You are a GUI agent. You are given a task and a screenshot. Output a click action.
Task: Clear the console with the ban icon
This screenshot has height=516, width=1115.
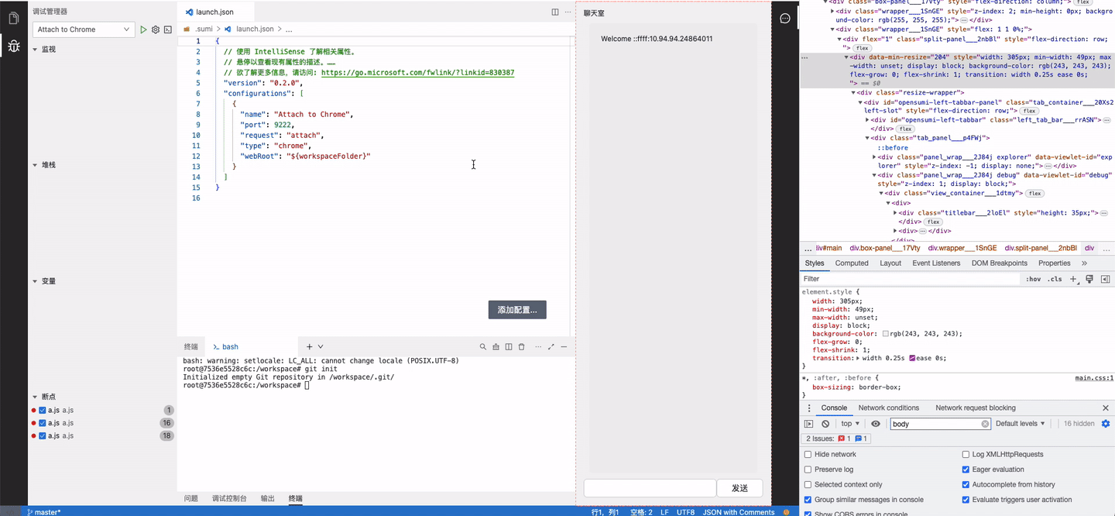(825, 424)
